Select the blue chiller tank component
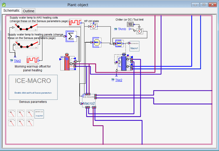 click(x=124, y=62)
